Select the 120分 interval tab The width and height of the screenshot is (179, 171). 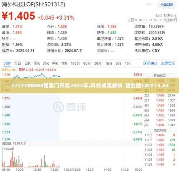point(75,63)
